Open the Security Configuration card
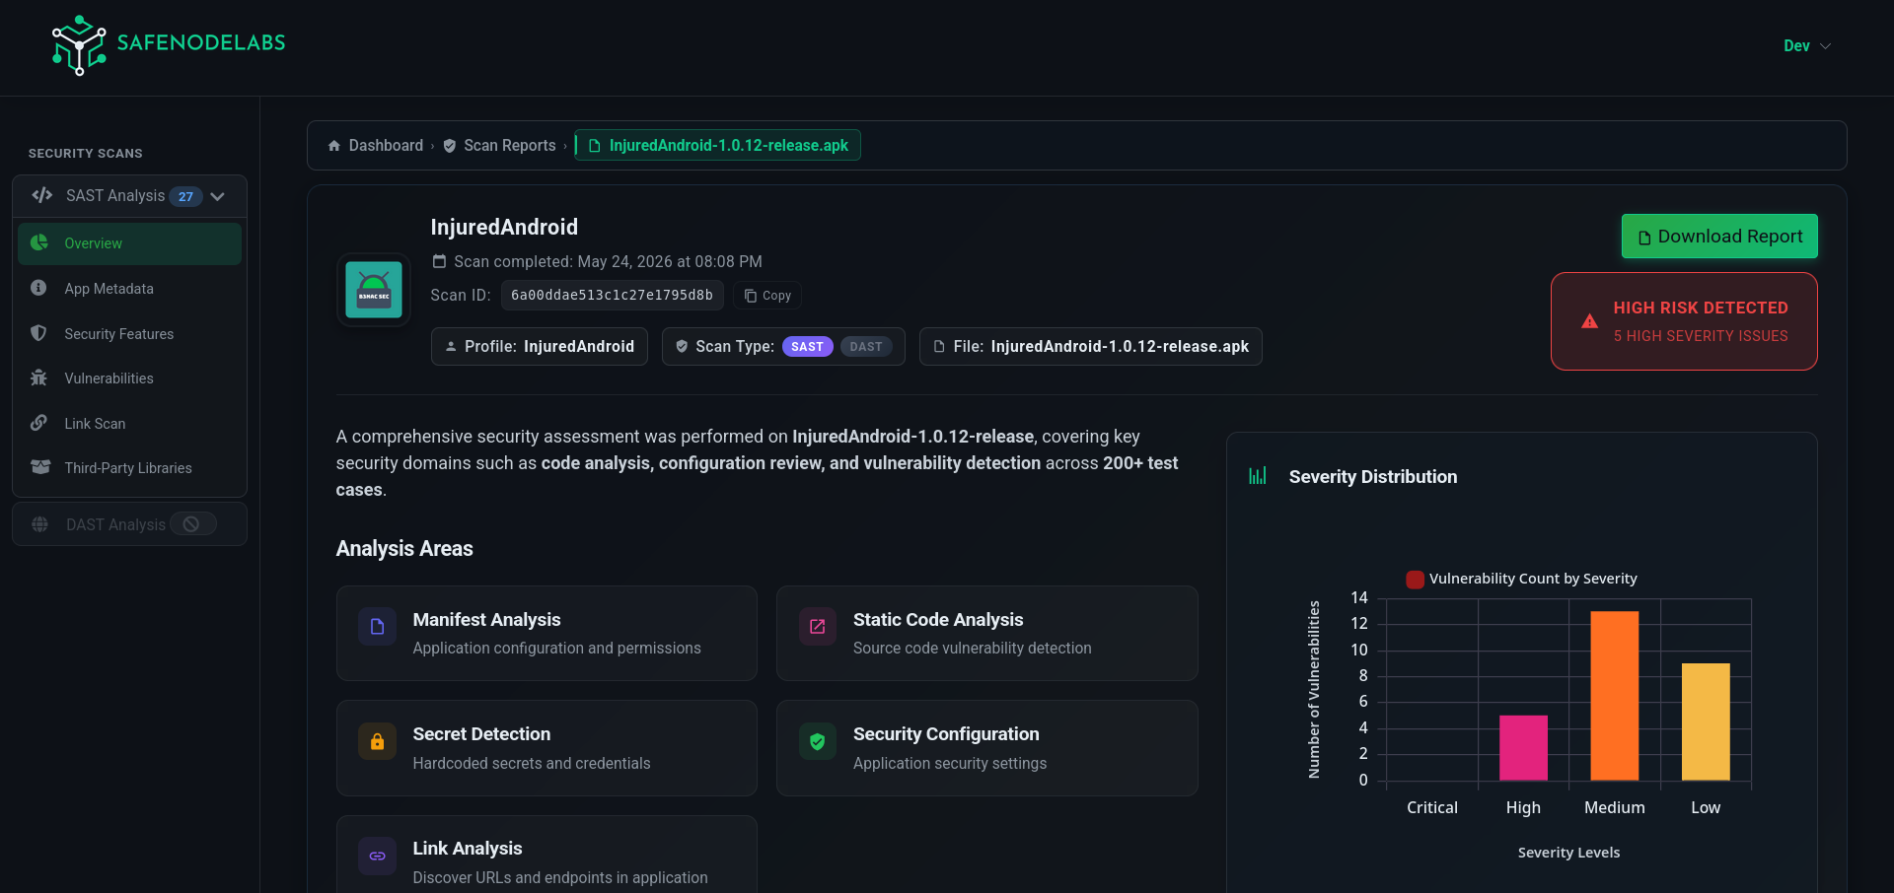This screenshot has height=893, width=1894. pos(987,748)
